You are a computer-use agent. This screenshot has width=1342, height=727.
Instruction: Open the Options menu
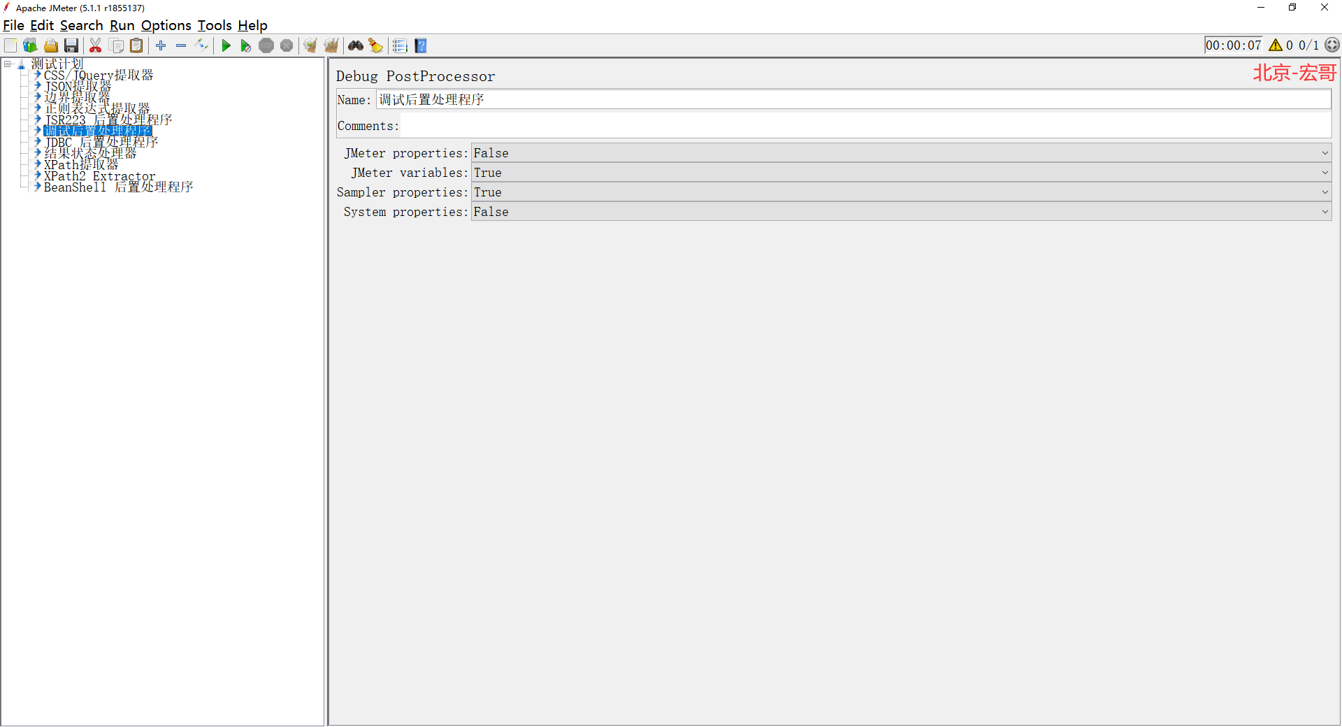coord(166,25)
